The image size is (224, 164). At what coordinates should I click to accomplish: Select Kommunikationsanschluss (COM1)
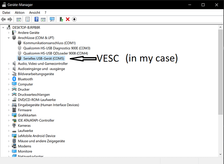point(49,43)
